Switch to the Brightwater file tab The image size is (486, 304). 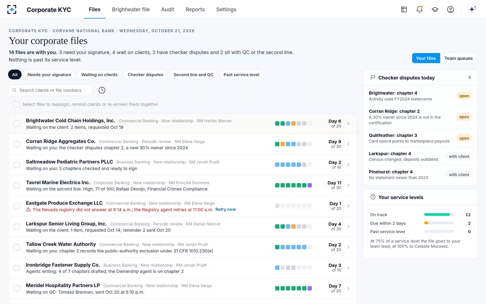point(131,9)
